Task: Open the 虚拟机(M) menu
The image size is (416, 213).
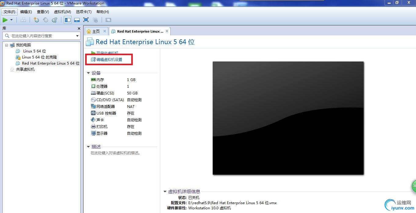Action: (x=63, y=12)
